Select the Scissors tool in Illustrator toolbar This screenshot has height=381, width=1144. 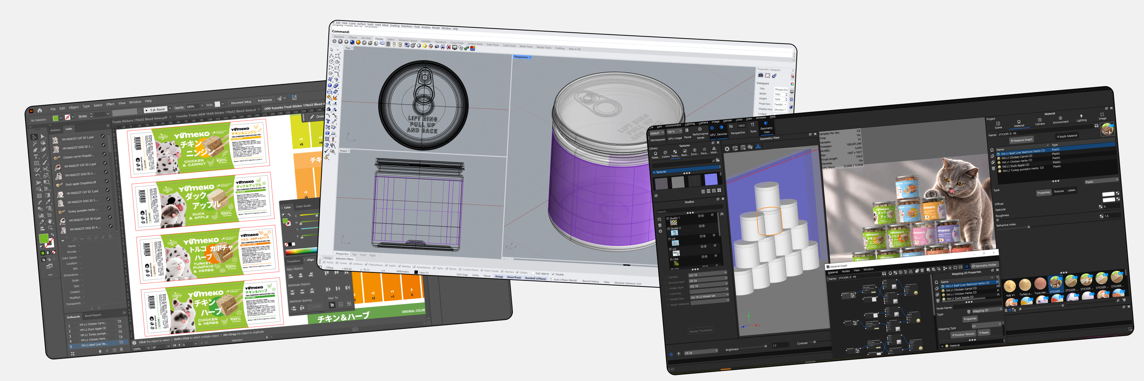[x=46, y=169]
